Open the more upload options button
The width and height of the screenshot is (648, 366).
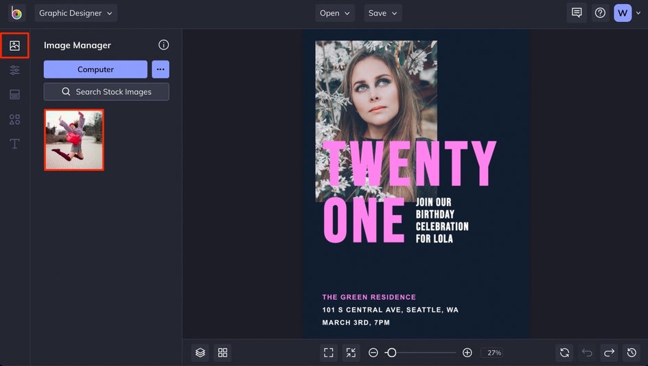click(161, 69)
